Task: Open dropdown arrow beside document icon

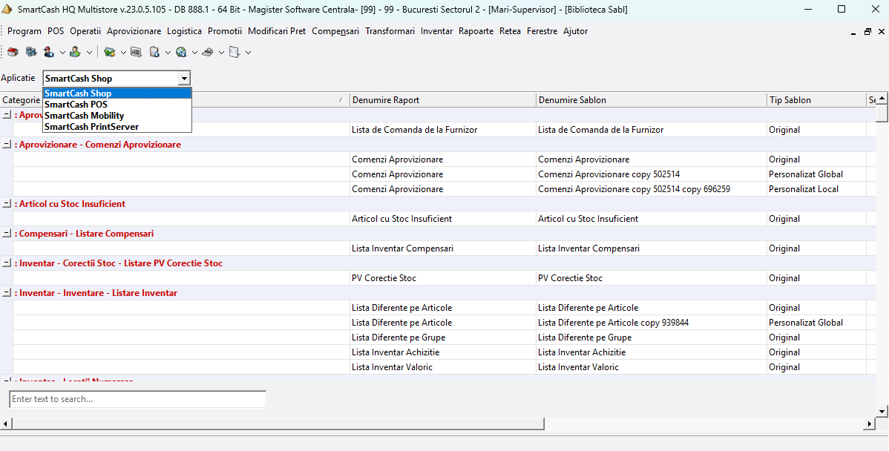Action: 248,53
